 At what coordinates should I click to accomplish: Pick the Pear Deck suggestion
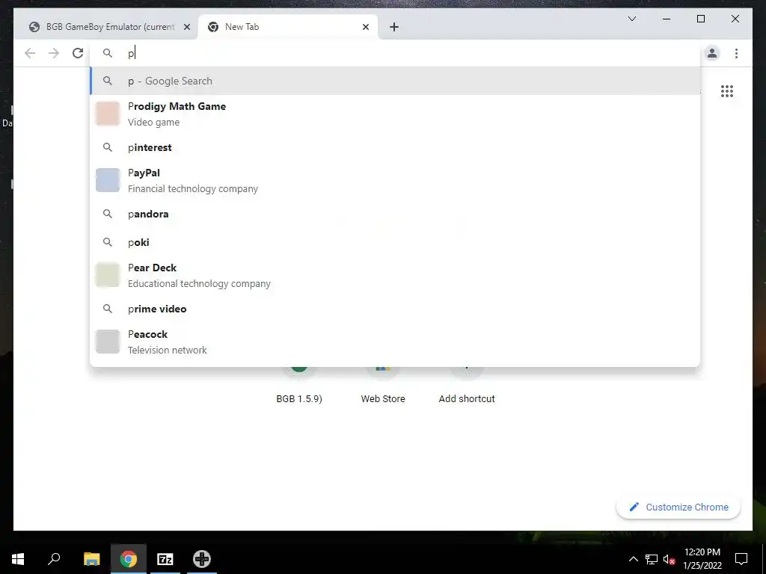pos(395,275)
